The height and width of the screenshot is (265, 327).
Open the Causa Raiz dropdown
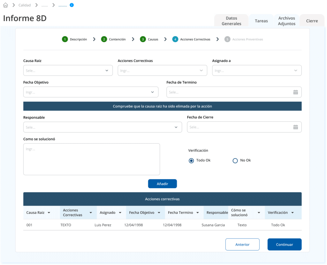68,70
